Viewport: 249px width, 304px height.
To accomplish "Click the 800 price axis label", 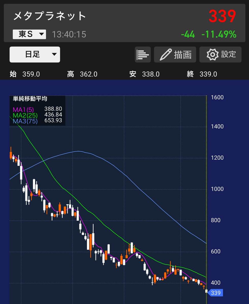I will click(x=215, y=220).
